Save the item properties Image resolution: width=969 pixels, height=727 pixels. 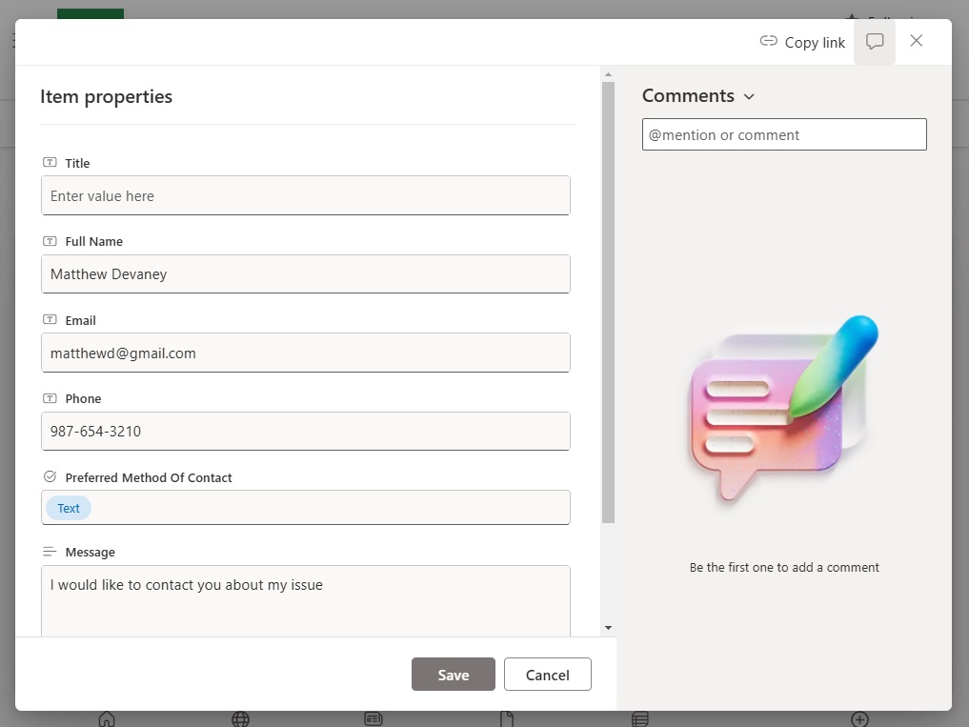(453, 675)
